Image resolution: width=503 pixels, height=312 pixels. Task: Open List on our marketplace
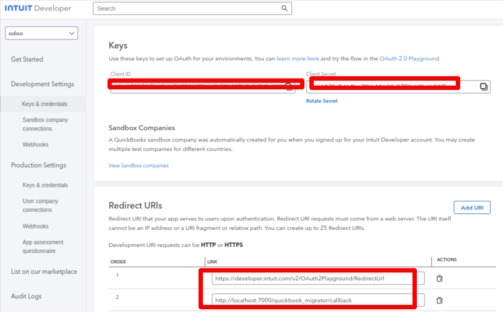(44, 271)
